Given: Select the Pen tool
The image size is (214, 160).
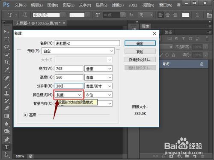Looking at the screenshot, I should (x=6, y=139).
